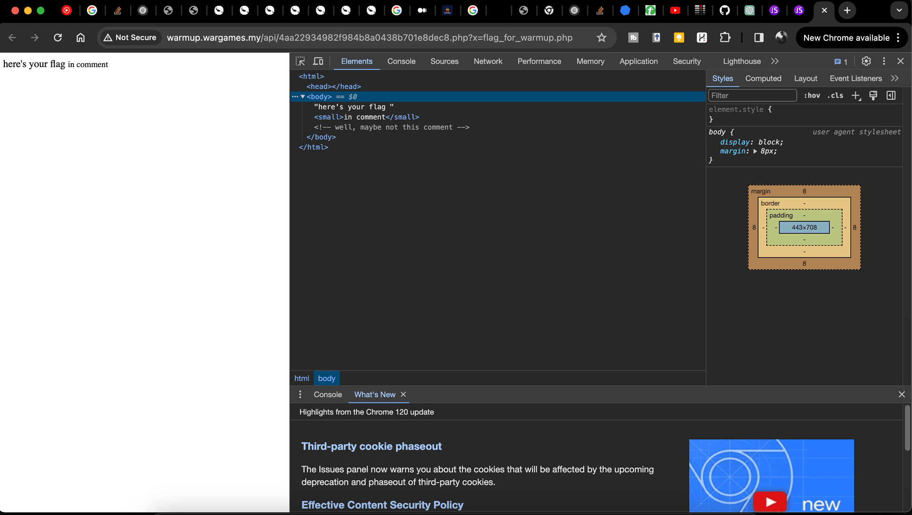
Task: Toggle the .cls element classes panel
Action: [835, 95]
